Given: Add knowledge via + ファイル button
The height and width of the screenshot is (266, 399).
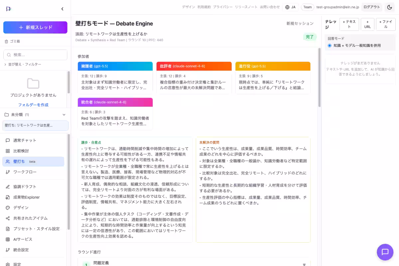Looking at the screenshot, I should 386,24.
